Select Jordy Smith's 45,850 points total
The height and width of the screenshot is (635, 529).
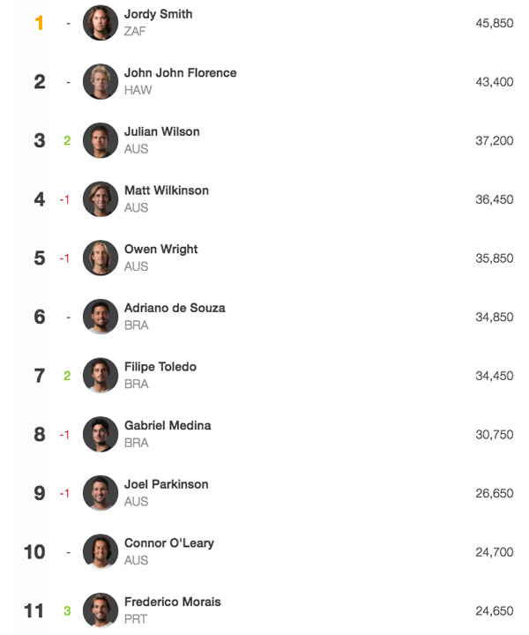pyautogui.click(x=495, y=23)
